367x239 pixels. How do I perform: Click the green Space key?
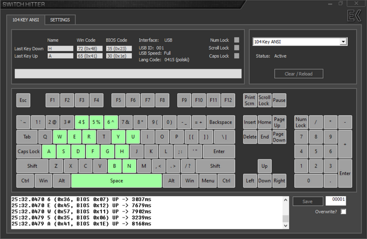coord(117,181)
